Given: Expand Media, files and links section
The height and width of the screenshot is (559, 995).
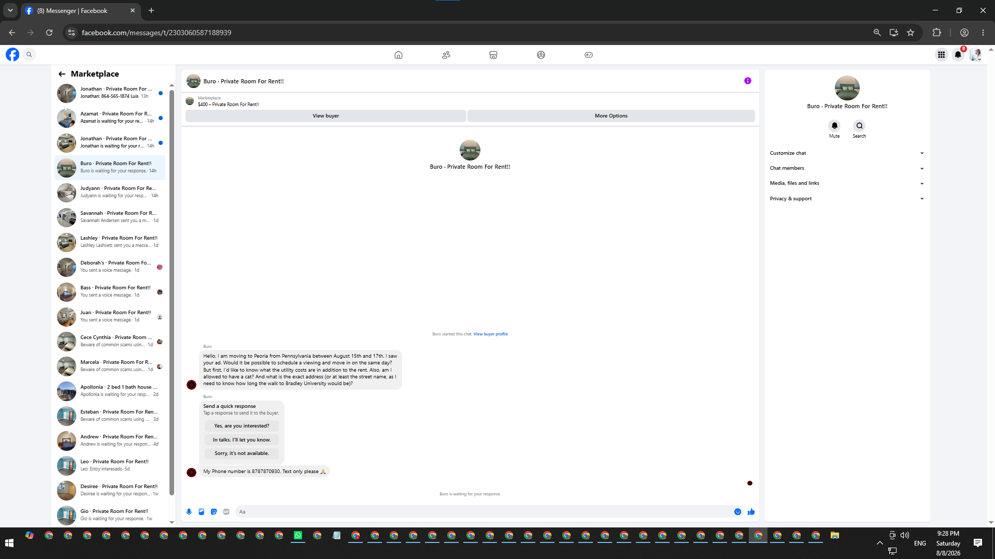Looking at the screenshot, I should pyautogui.click(x=847, y=183).
